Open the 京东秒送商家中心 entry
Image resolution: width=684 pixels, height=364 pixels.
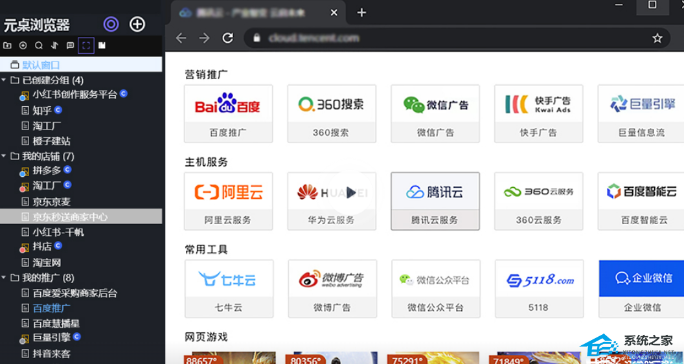(x=70, y=217)
